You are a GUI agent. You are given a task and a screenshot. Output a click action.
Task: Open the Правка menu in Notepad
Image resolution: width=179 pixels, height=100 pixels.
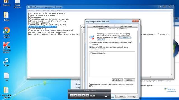37,11
